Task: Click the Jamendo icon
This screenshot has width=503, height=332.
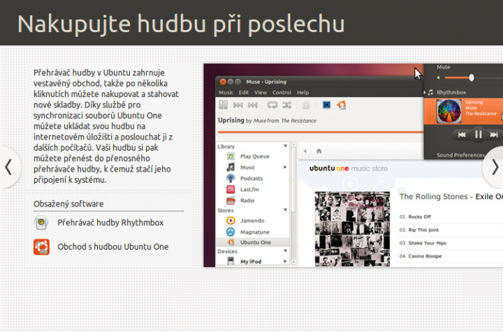Action: point(231,220)
